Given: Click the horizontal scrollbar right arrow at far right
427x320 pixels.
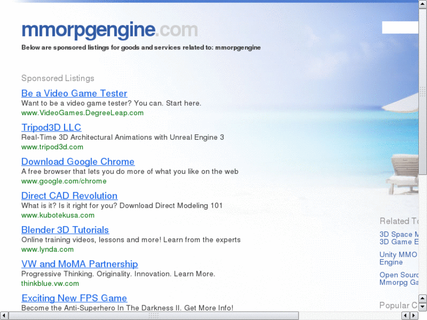Looking at the screenshot, I should [414, 315].
